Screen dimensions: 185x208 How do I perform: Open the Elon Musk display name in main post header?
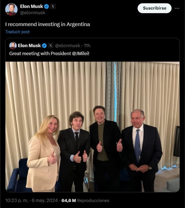31,7
